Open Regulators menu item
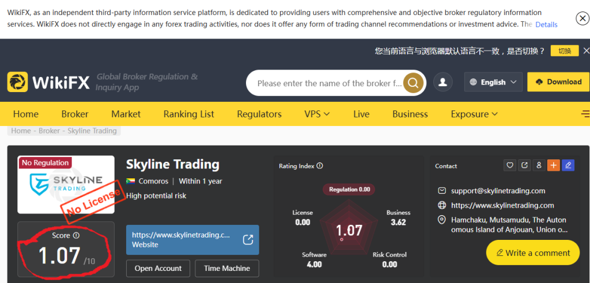The width and height of the screenshot is (590, 283). point(259,114)
